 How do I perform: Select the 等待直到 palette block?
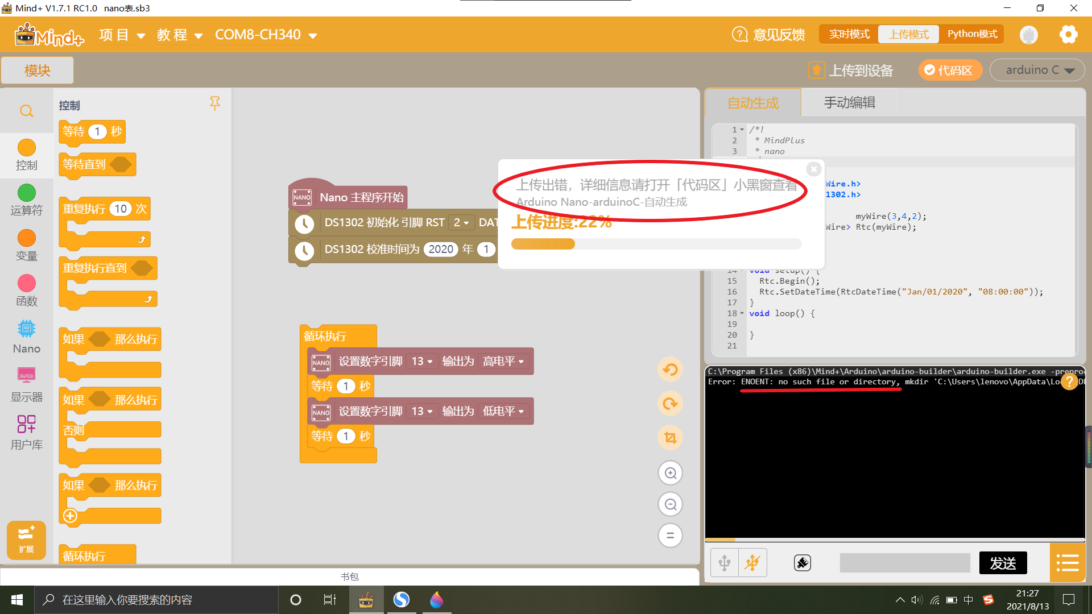tap(97, 165)
